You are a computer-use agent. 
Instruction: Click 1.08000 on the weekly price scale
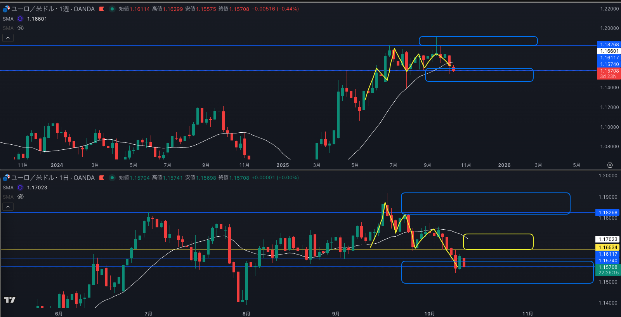tap(609, 147)
